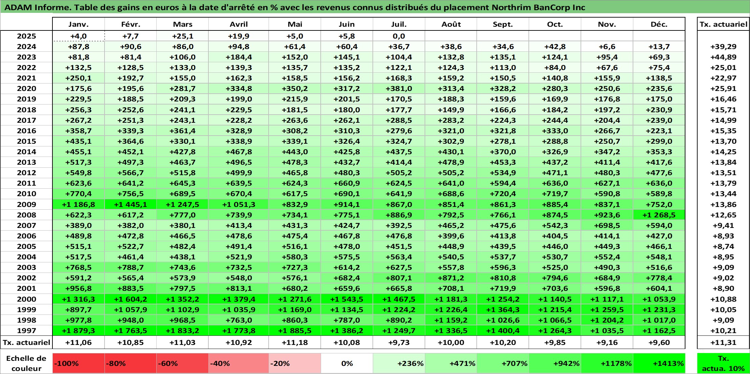The width and height of the screenshot is (750, 374).
Task: Click the 'Tx. actuariel' bottom row label
Action: point(26,343)
